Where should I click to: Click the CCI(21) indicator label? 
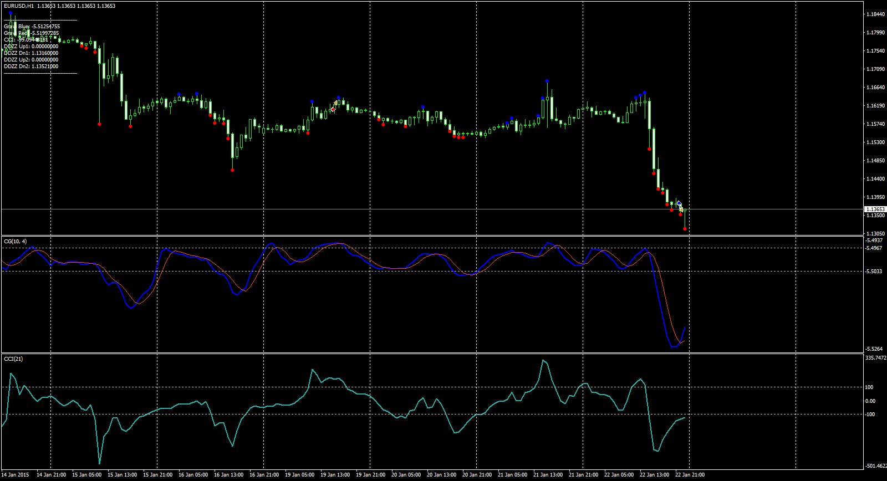pos(13,359)
